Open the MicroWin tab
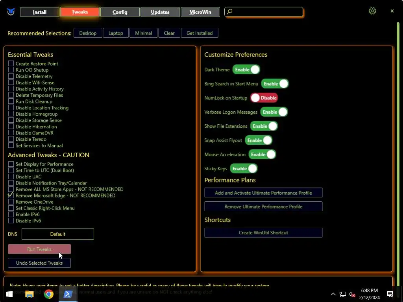This screenshot has height=302, width=403. [200, 12]
